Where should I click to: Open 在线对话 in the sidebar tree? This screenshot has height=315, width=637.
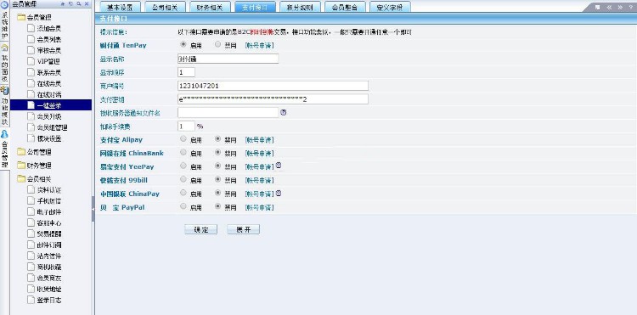pyautogui.click(x=49, y=94)
